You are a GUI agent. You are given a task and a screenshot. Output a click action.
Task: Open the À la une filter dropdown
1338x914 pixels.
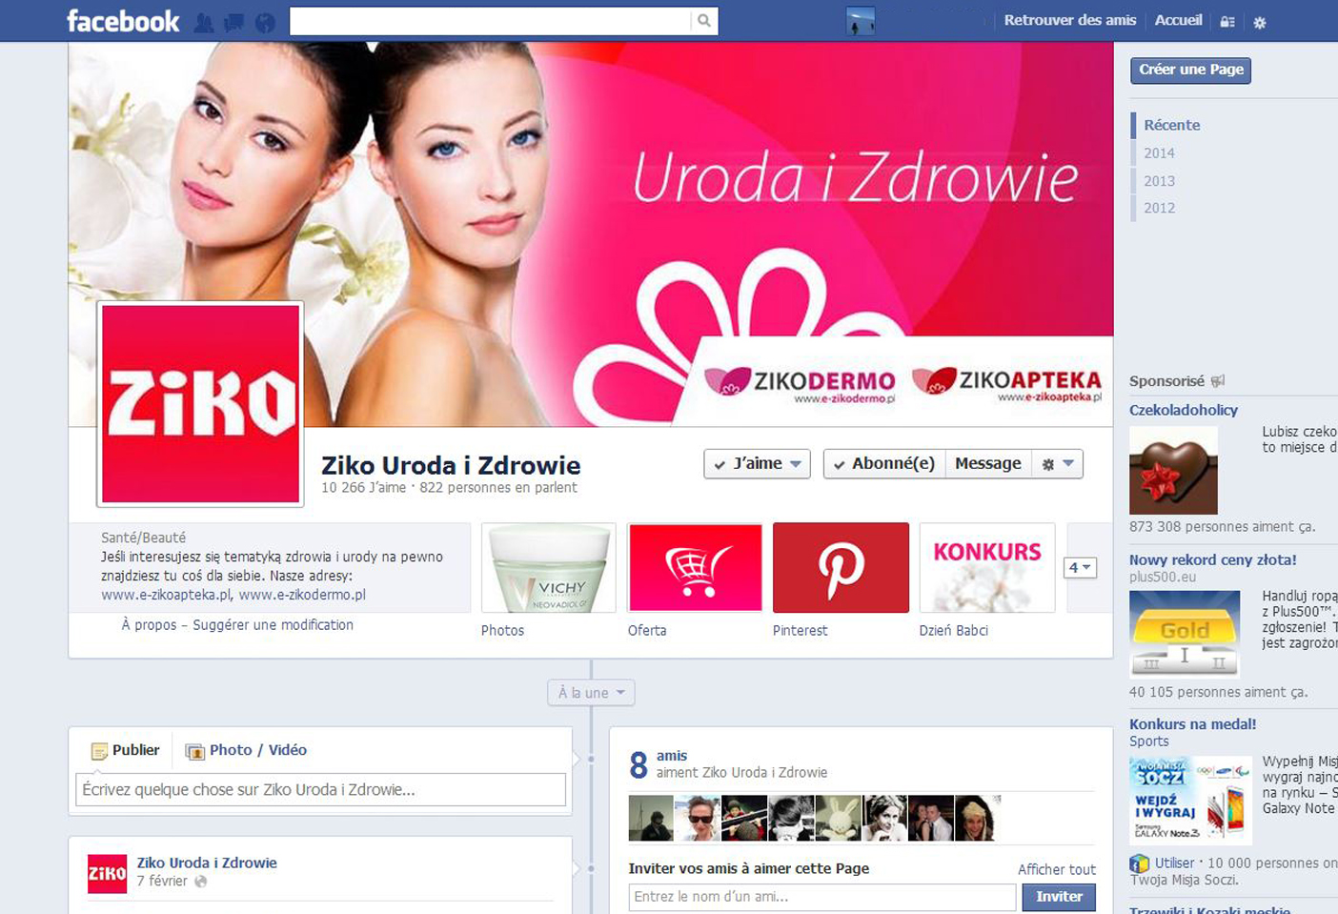coord(591,693)
